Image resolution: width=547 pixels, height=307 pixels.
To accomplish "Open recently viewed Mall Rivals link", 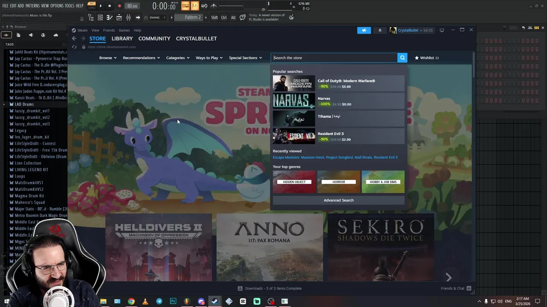I will point(363,157).
